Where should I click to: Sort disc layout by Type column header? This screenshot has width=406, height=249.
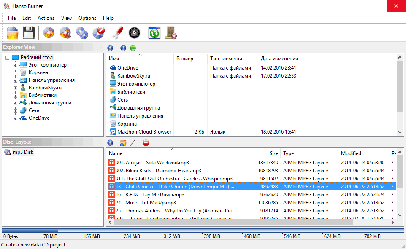click(x=310, y=153)
